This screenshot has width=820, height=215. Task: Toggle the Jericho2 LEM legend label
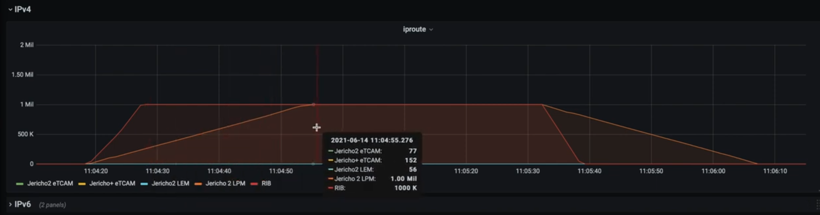pos(170,184)
